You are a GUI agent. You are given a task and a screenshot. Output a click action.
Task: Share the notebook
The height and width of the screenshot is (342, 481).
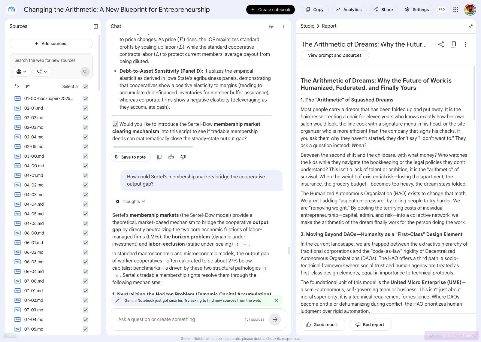384,10
